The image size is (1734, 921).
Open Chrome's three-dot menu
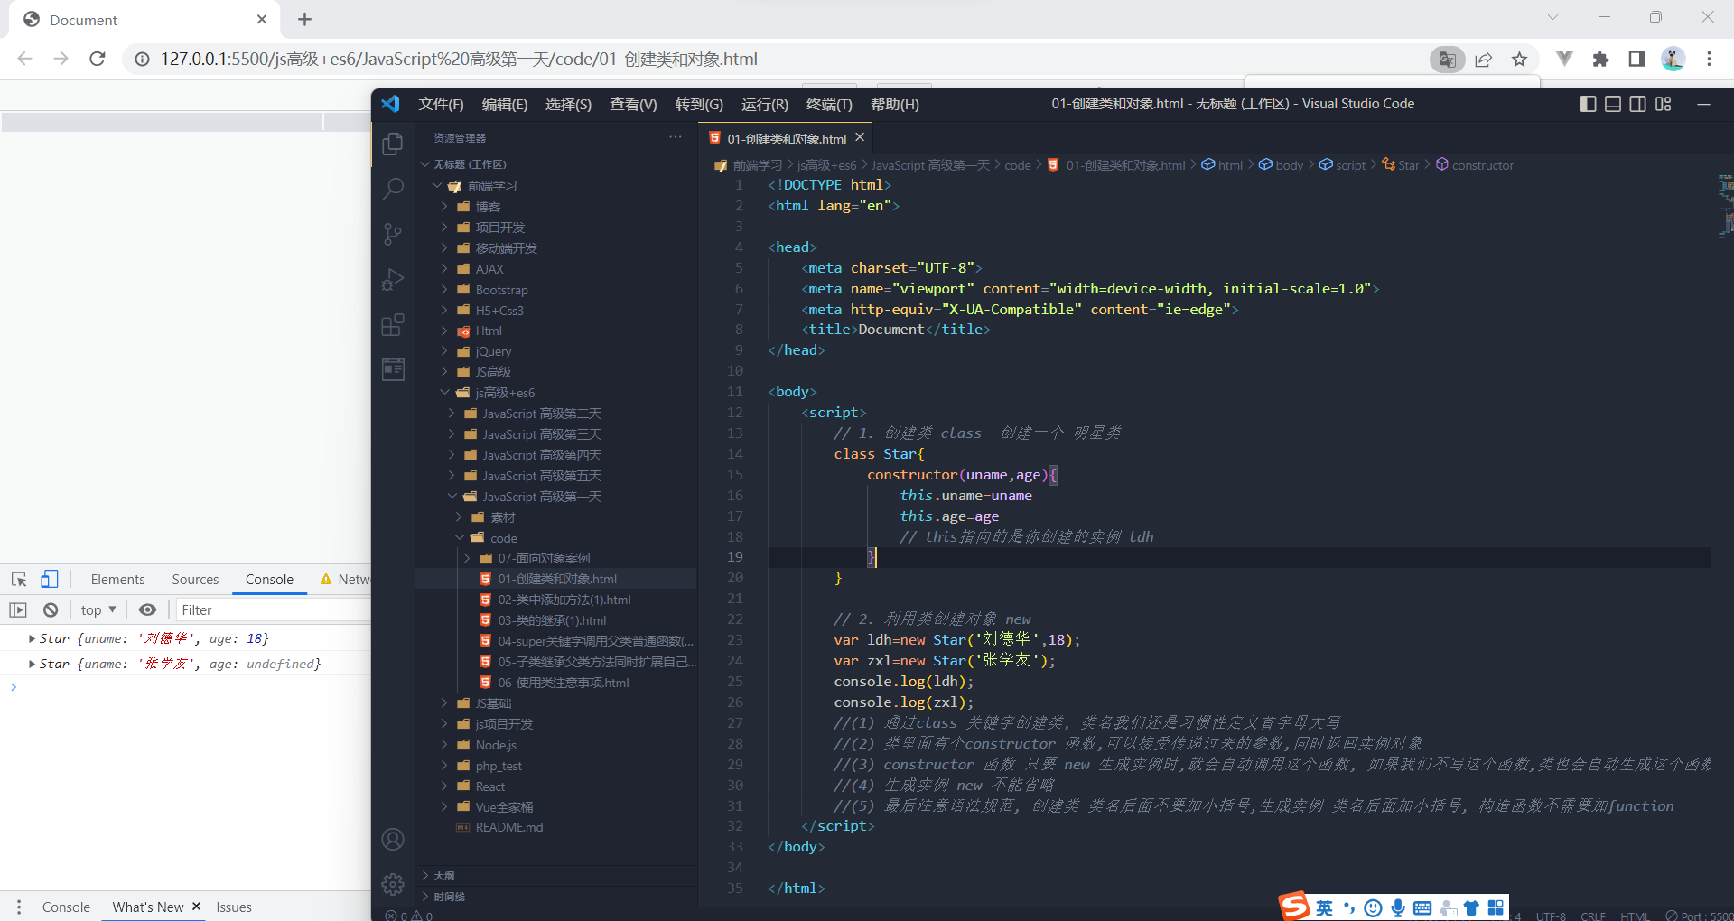click(1709, 59)
